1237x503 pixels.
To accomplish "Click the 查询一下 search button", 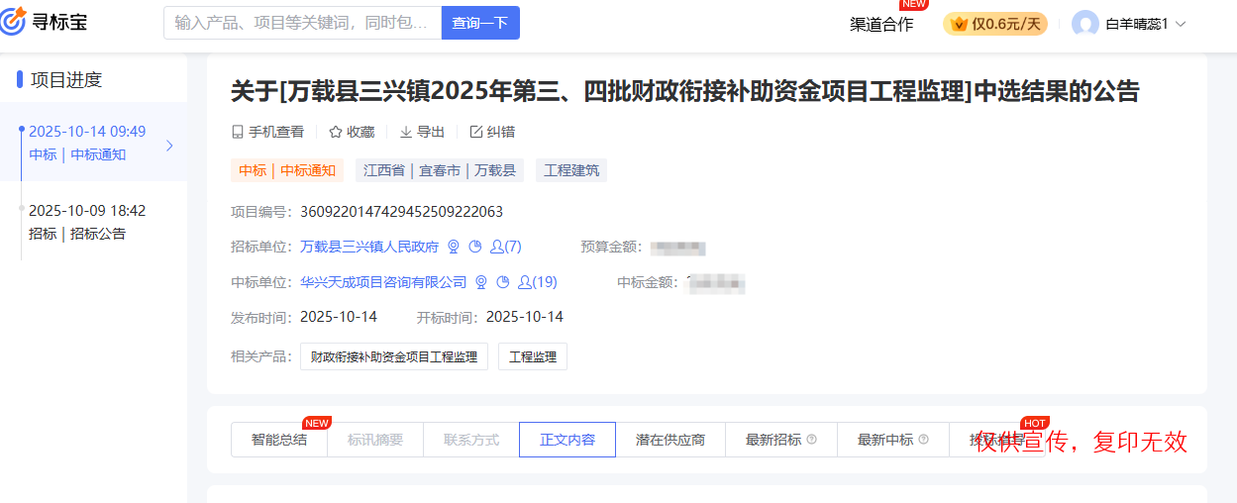I will [x=479, y=23].
